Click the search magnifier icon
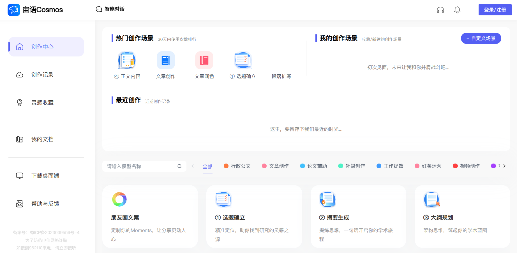The height and width of the screenshot is (253, 517). click(x=179, y=166)
